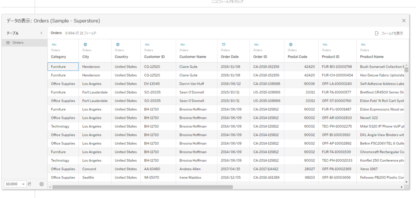This screenshot has width=416, height=198.
Task: Click the Abc type icon above Order ID
Action: click(x=256, y=45)
